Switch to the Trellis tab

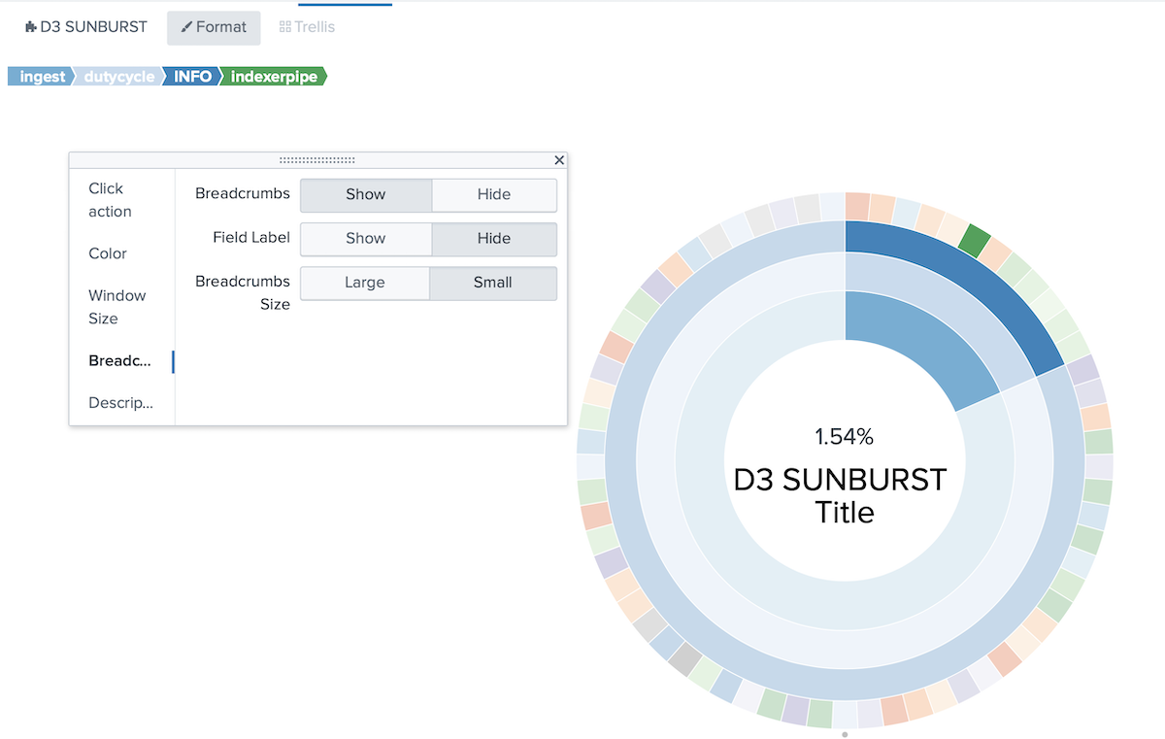[x=307, y=26]
